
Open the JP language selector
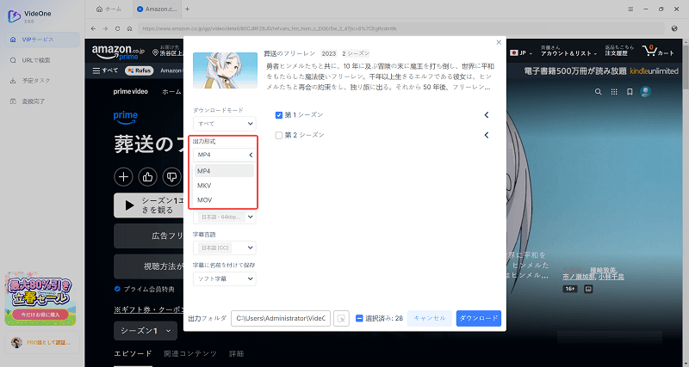click(521, 52)
